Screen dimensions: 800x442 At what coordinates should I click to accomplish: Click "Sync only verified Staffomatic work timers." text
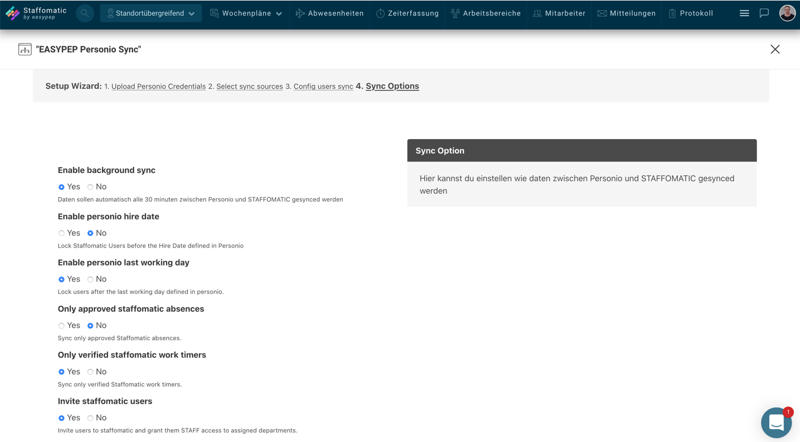point(120,384)
